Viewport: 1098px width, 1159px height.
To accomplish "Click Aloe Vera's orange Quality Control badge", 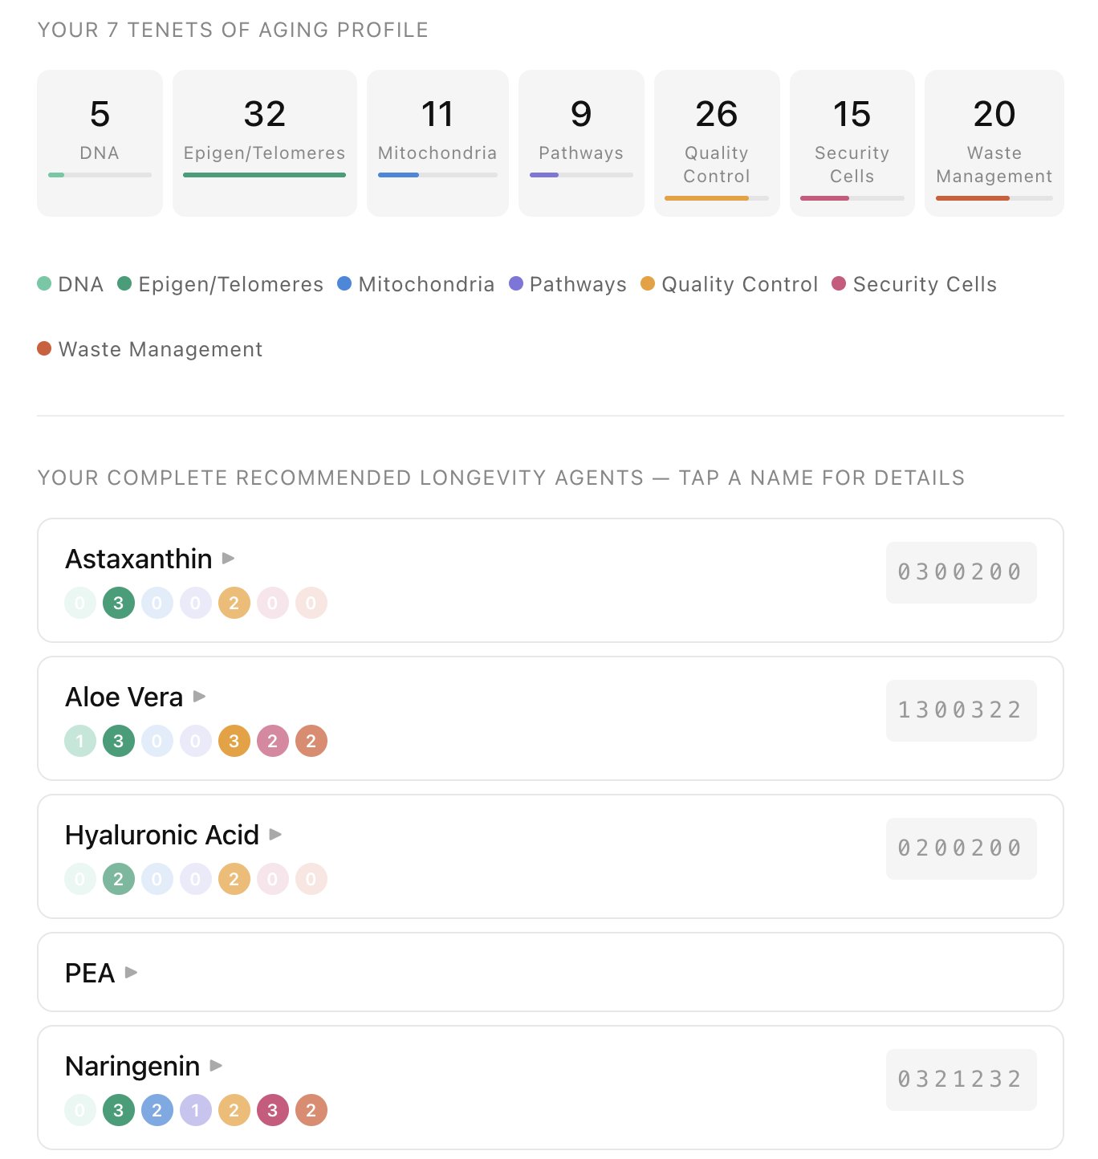I will pyautogui.click(x=234, y=741).
